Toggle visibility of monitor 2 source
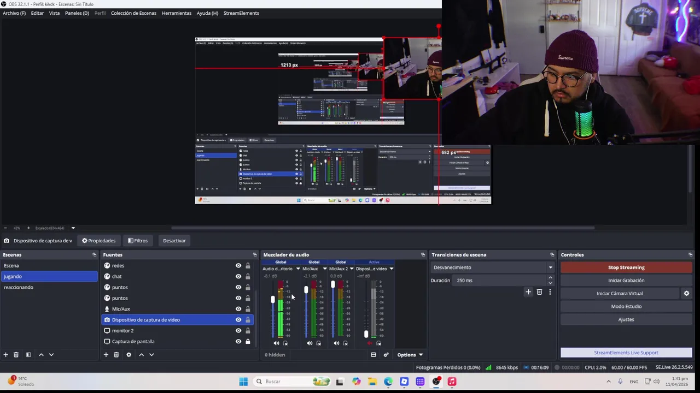The width and height of the screenshot is (700, 393). coord(238,331)
